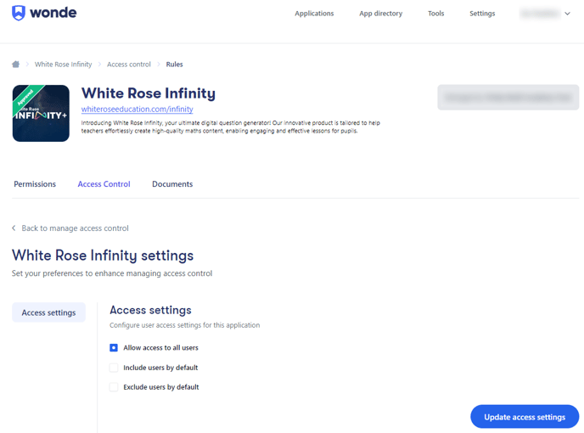The height and width of the screenshot is (433, 584).
Task: Open the Tools menu
Action: (x=435, y=14)
